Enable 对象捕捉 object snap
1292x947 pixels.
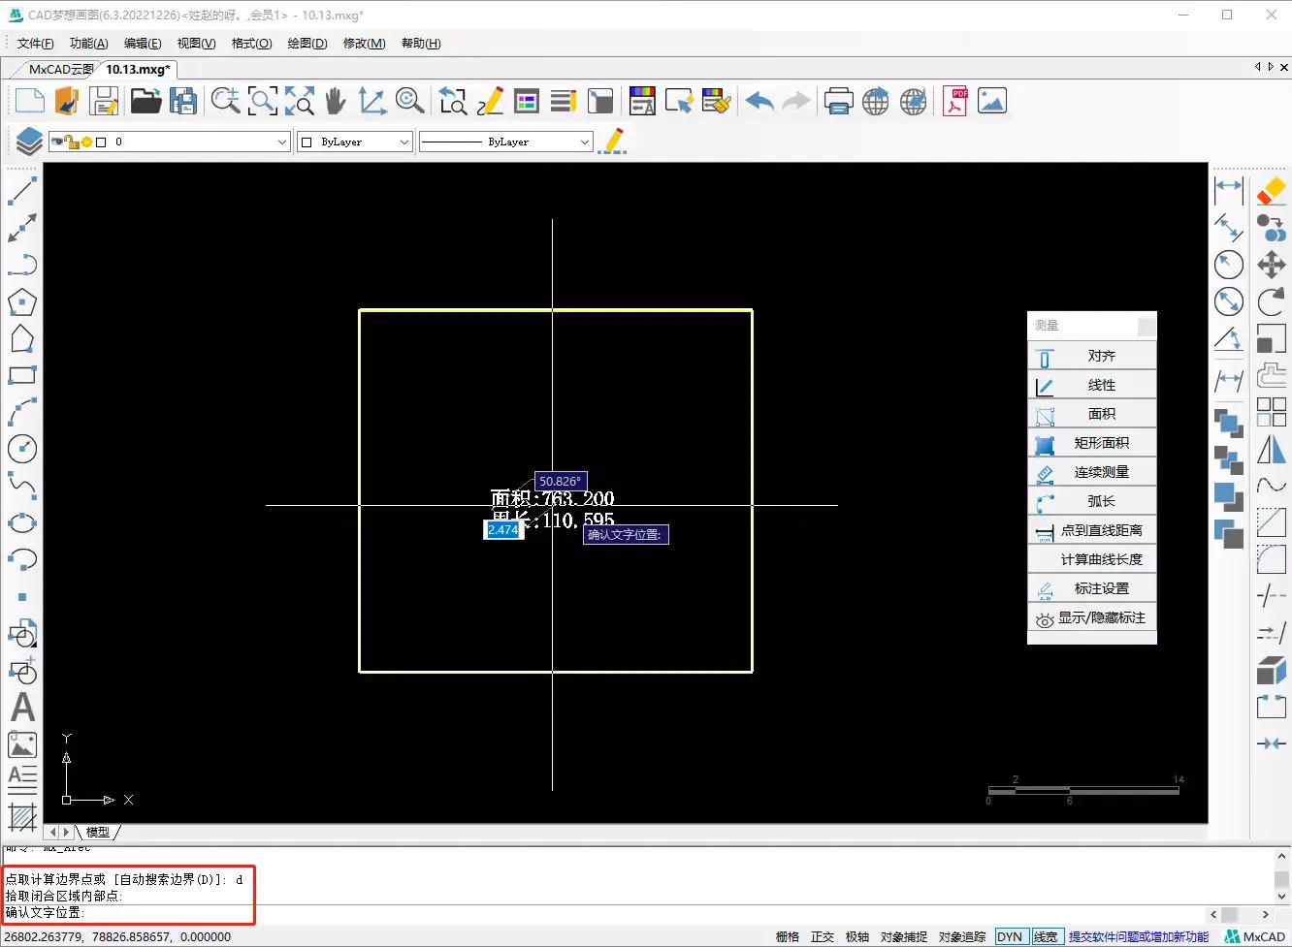pos(903,936)
